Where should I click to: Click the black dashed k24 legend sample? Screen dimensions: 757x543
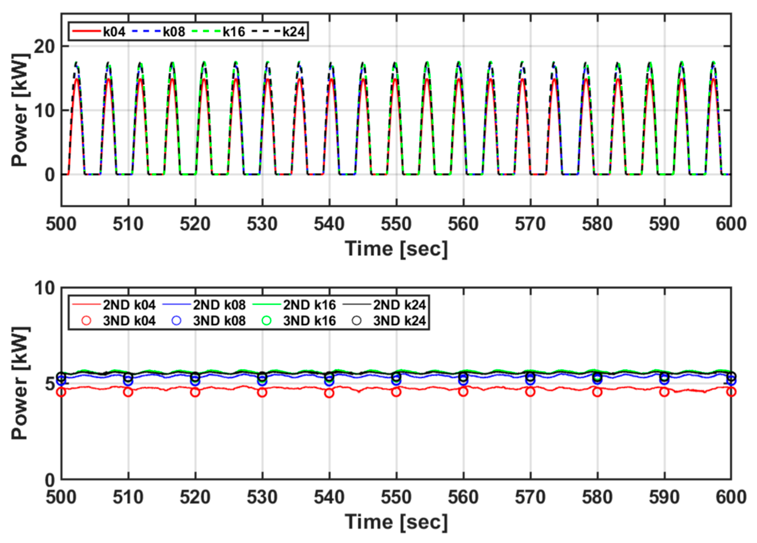[x=267, y=31]
